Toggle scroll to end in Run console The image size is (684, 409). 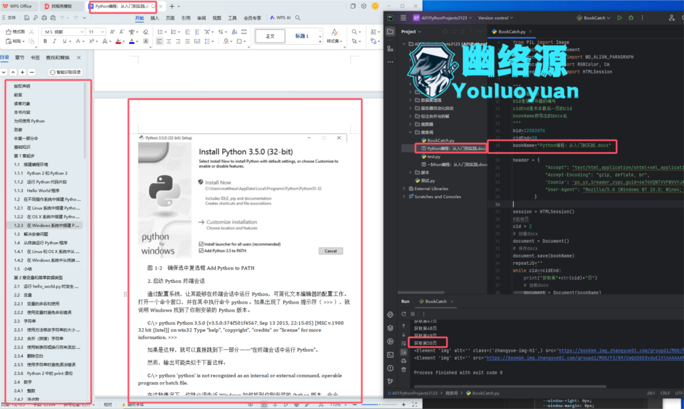(404, 352)
